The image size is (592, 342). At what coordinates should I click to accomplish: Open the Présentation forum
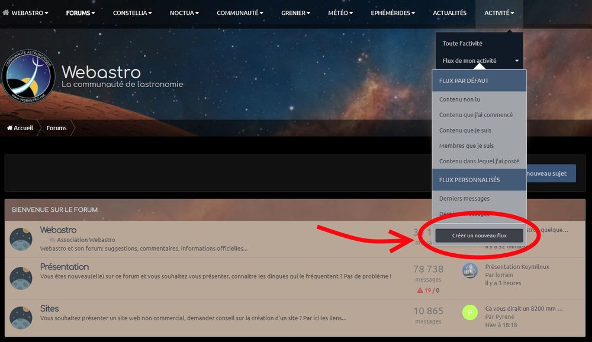65,266
